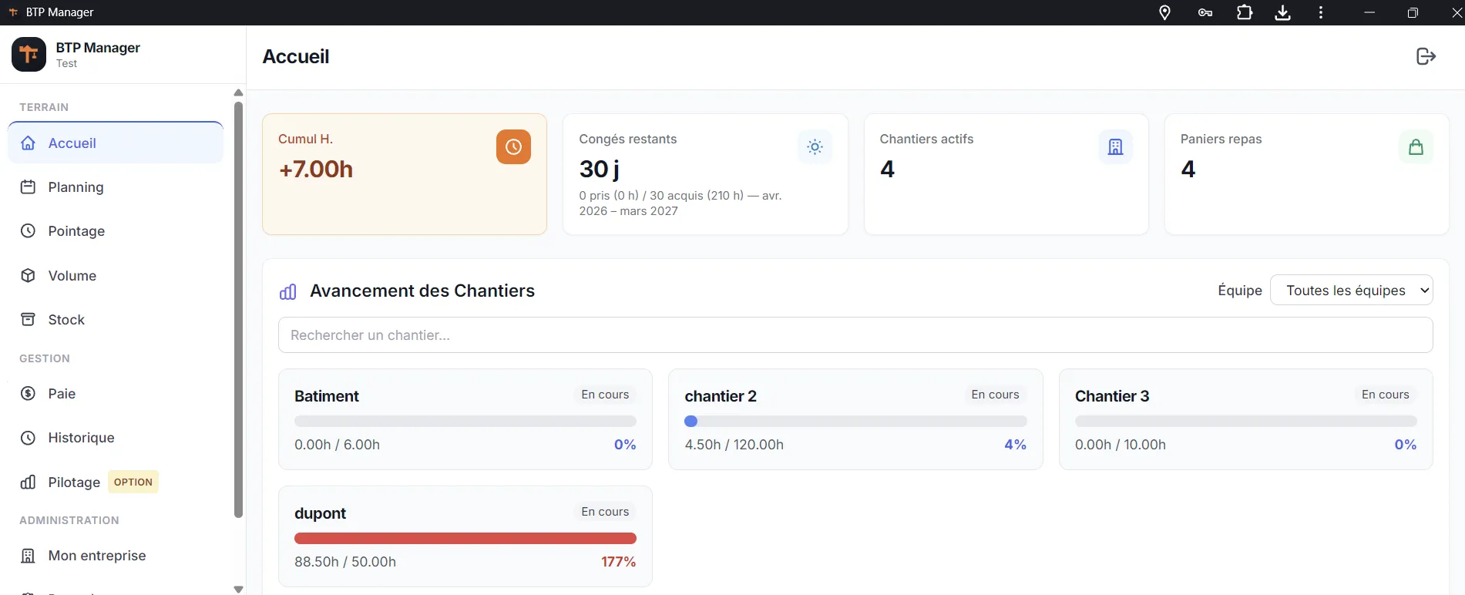
Task: Open the Batiment chantier card title
Action: 327,396
